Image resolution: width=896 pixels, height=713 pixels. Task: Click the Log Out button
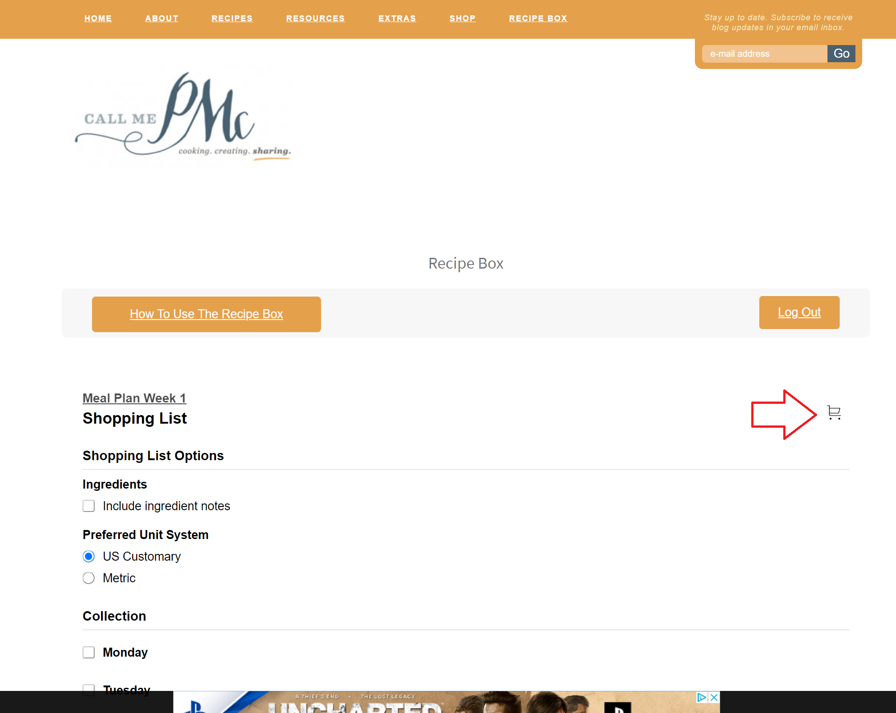(800, 312)
